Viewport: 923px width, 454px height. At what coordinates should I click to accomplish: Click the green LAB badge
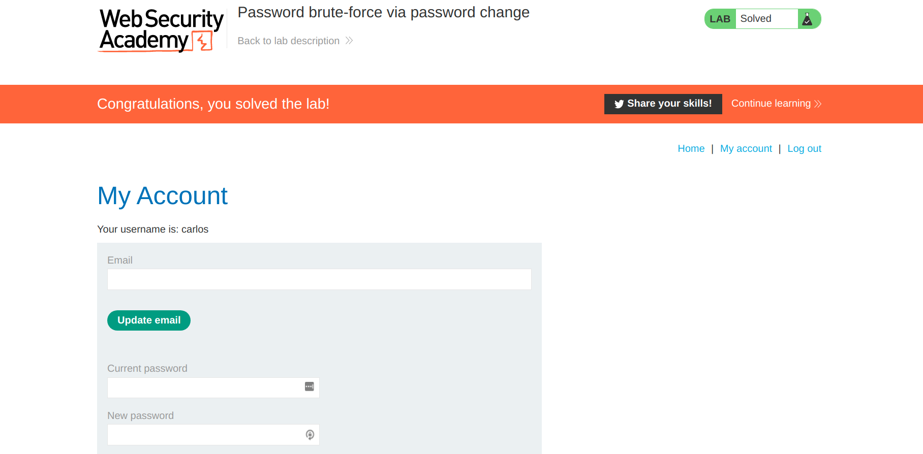tap(720, 19)
